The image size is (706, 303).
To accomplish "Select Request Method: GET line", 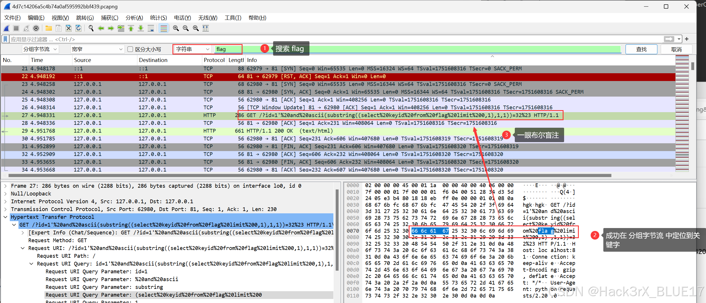I will click(x=57, y=240).
